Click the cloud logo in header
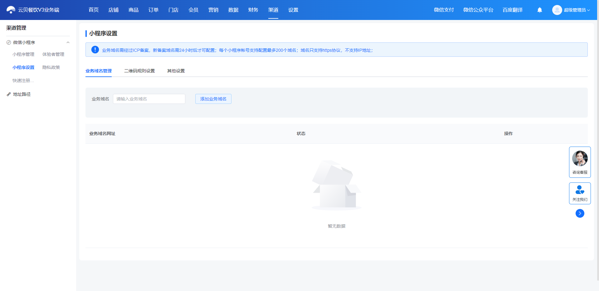 coord(11,10)
